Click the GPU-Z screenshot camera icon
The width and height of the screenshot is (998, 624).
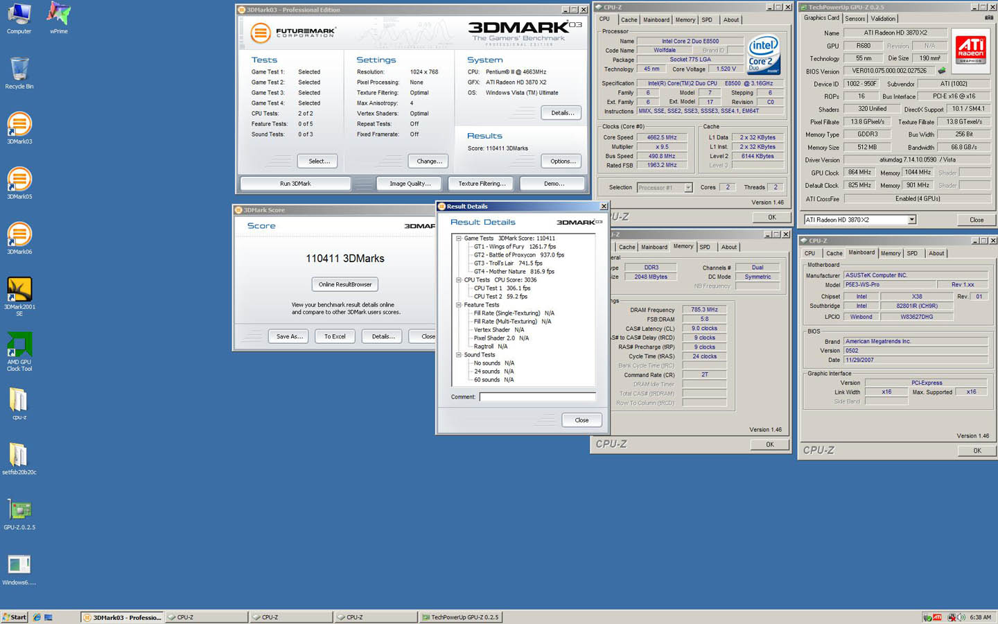(988, 18)
